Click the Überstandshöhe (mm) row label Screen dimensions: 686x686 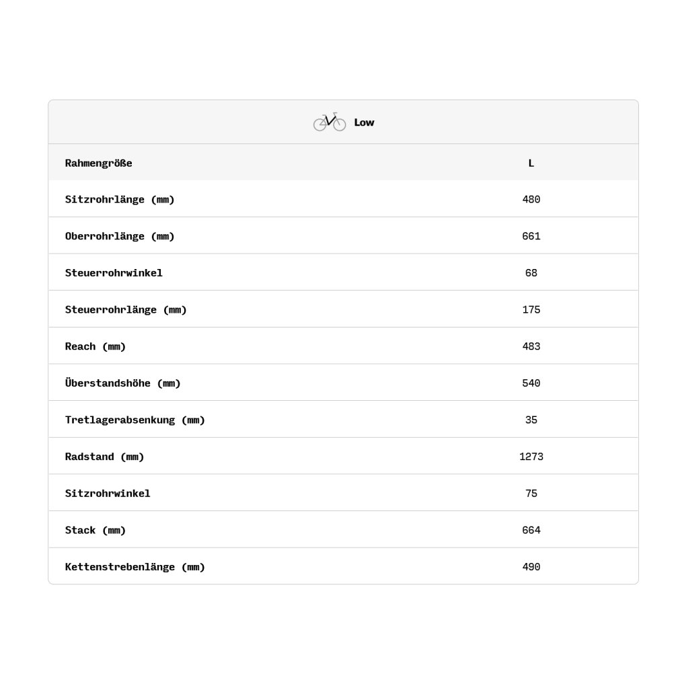click(123, 383)
